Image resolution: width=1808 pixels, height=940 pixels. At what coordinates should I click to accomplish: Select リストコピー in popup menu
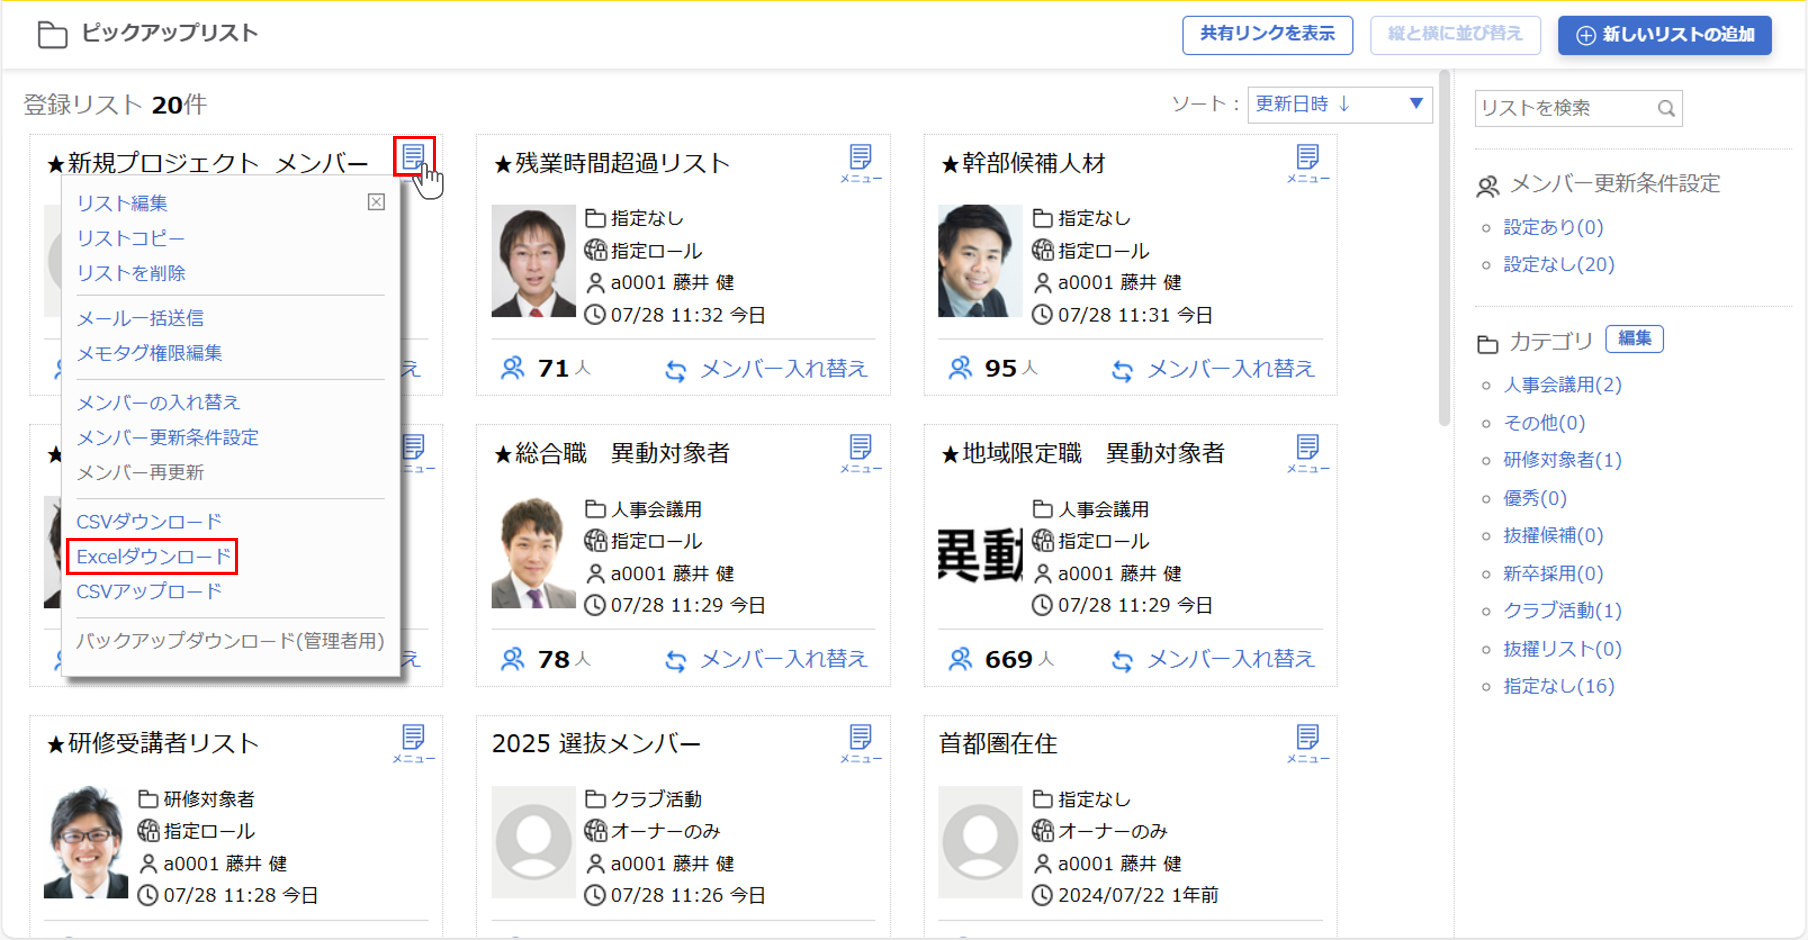tap(131, 239)
